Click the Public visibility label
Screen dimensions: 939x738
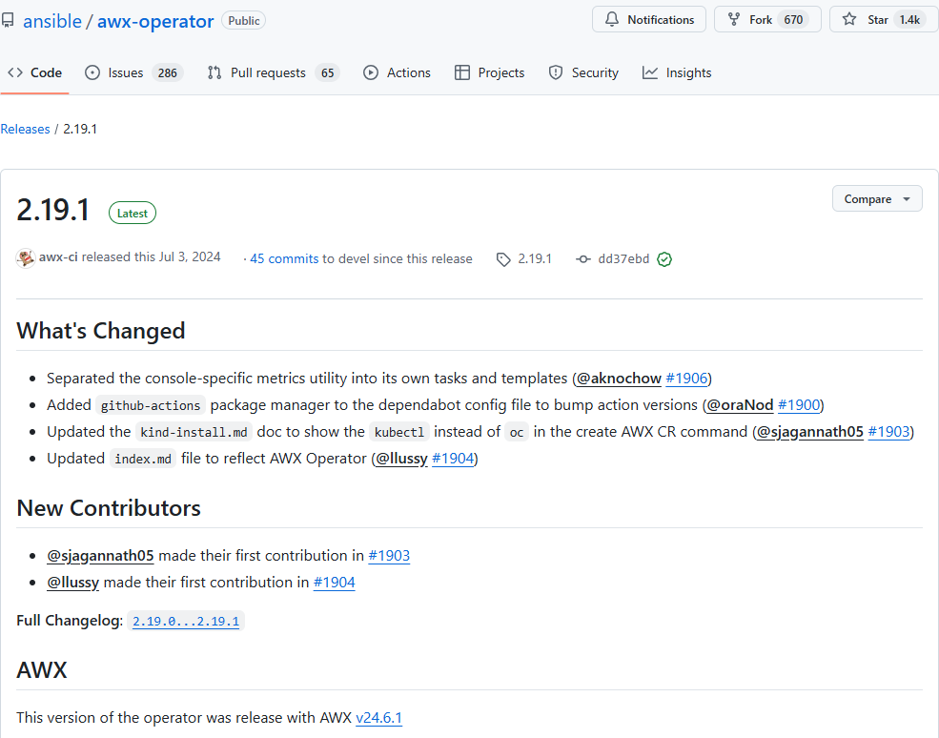[x=244, y=20]
